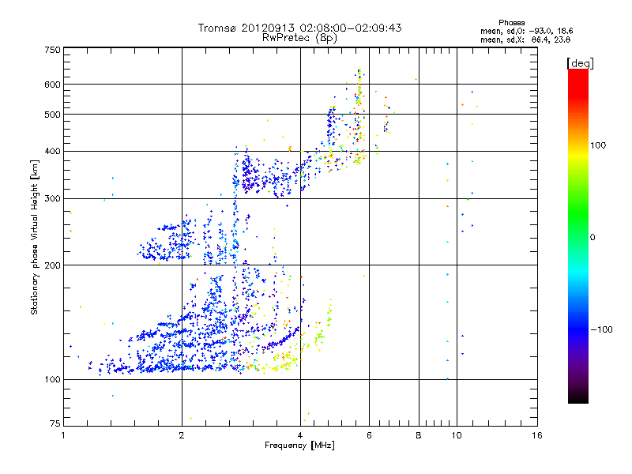632x474 pixels.
Task: Click x-axis tick label '6'
Action: [369, 435]
